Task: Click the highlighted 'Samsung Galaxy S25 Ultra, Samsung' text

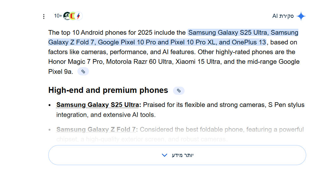Action: (x=243, y=33)
